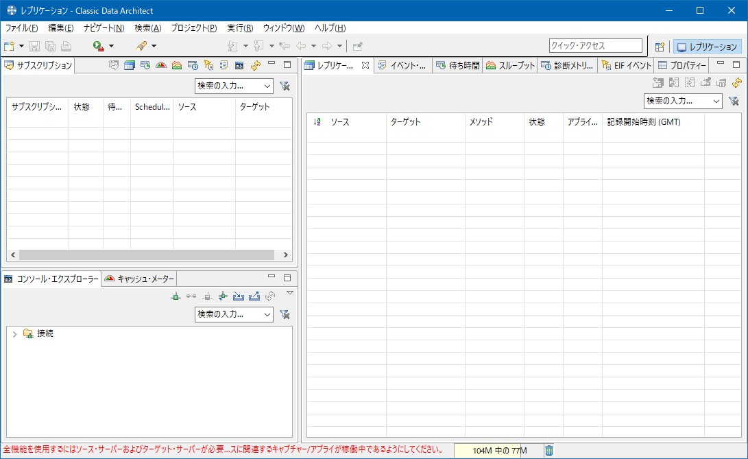Image resolution: width=748 pixels, height=459 pixels.
Task: Switch to the 診断メトリ... tab
Action: 568,65
